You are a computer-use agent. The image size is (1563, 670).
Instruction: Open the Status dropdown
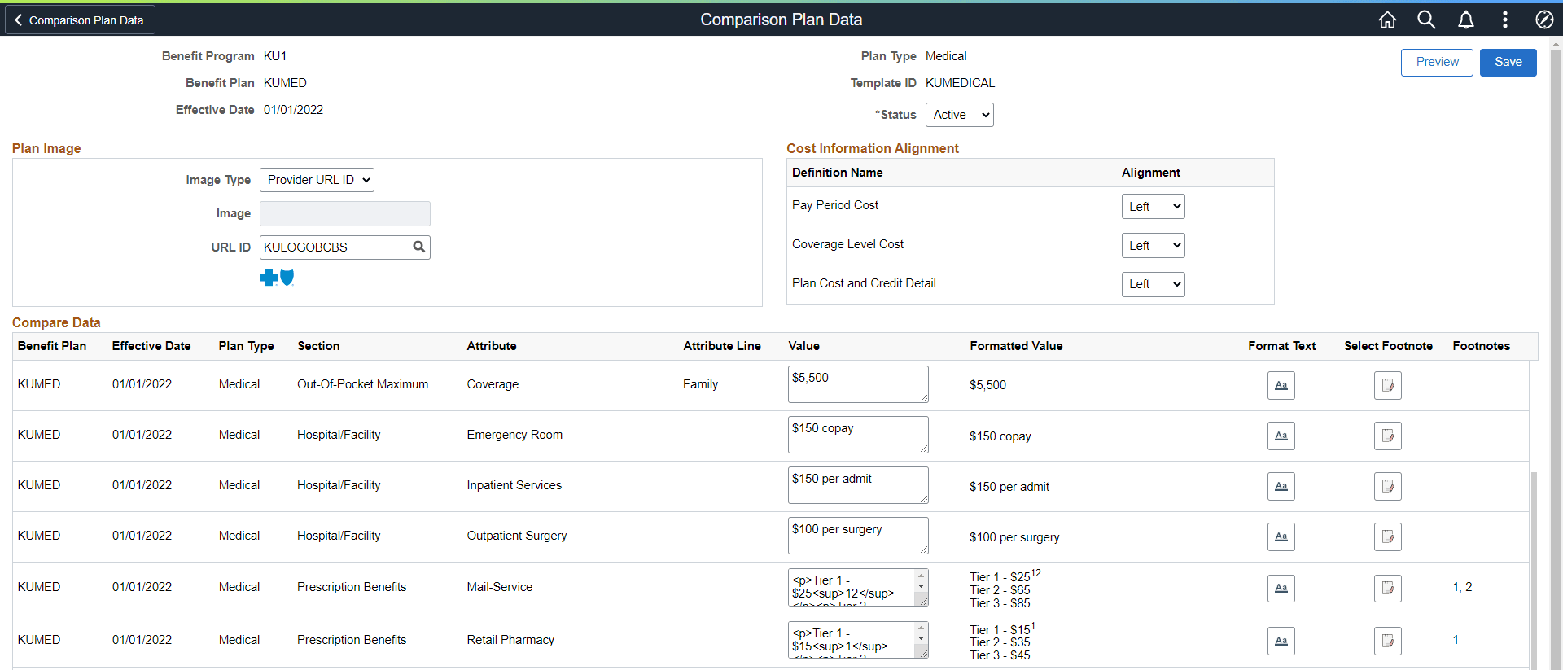pyautogui.click(x=959, y=115)
